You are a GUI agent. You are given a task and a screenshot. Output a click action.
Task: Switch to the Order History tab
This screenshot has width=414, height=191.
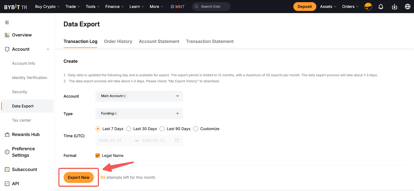click(x=118, y=41)
